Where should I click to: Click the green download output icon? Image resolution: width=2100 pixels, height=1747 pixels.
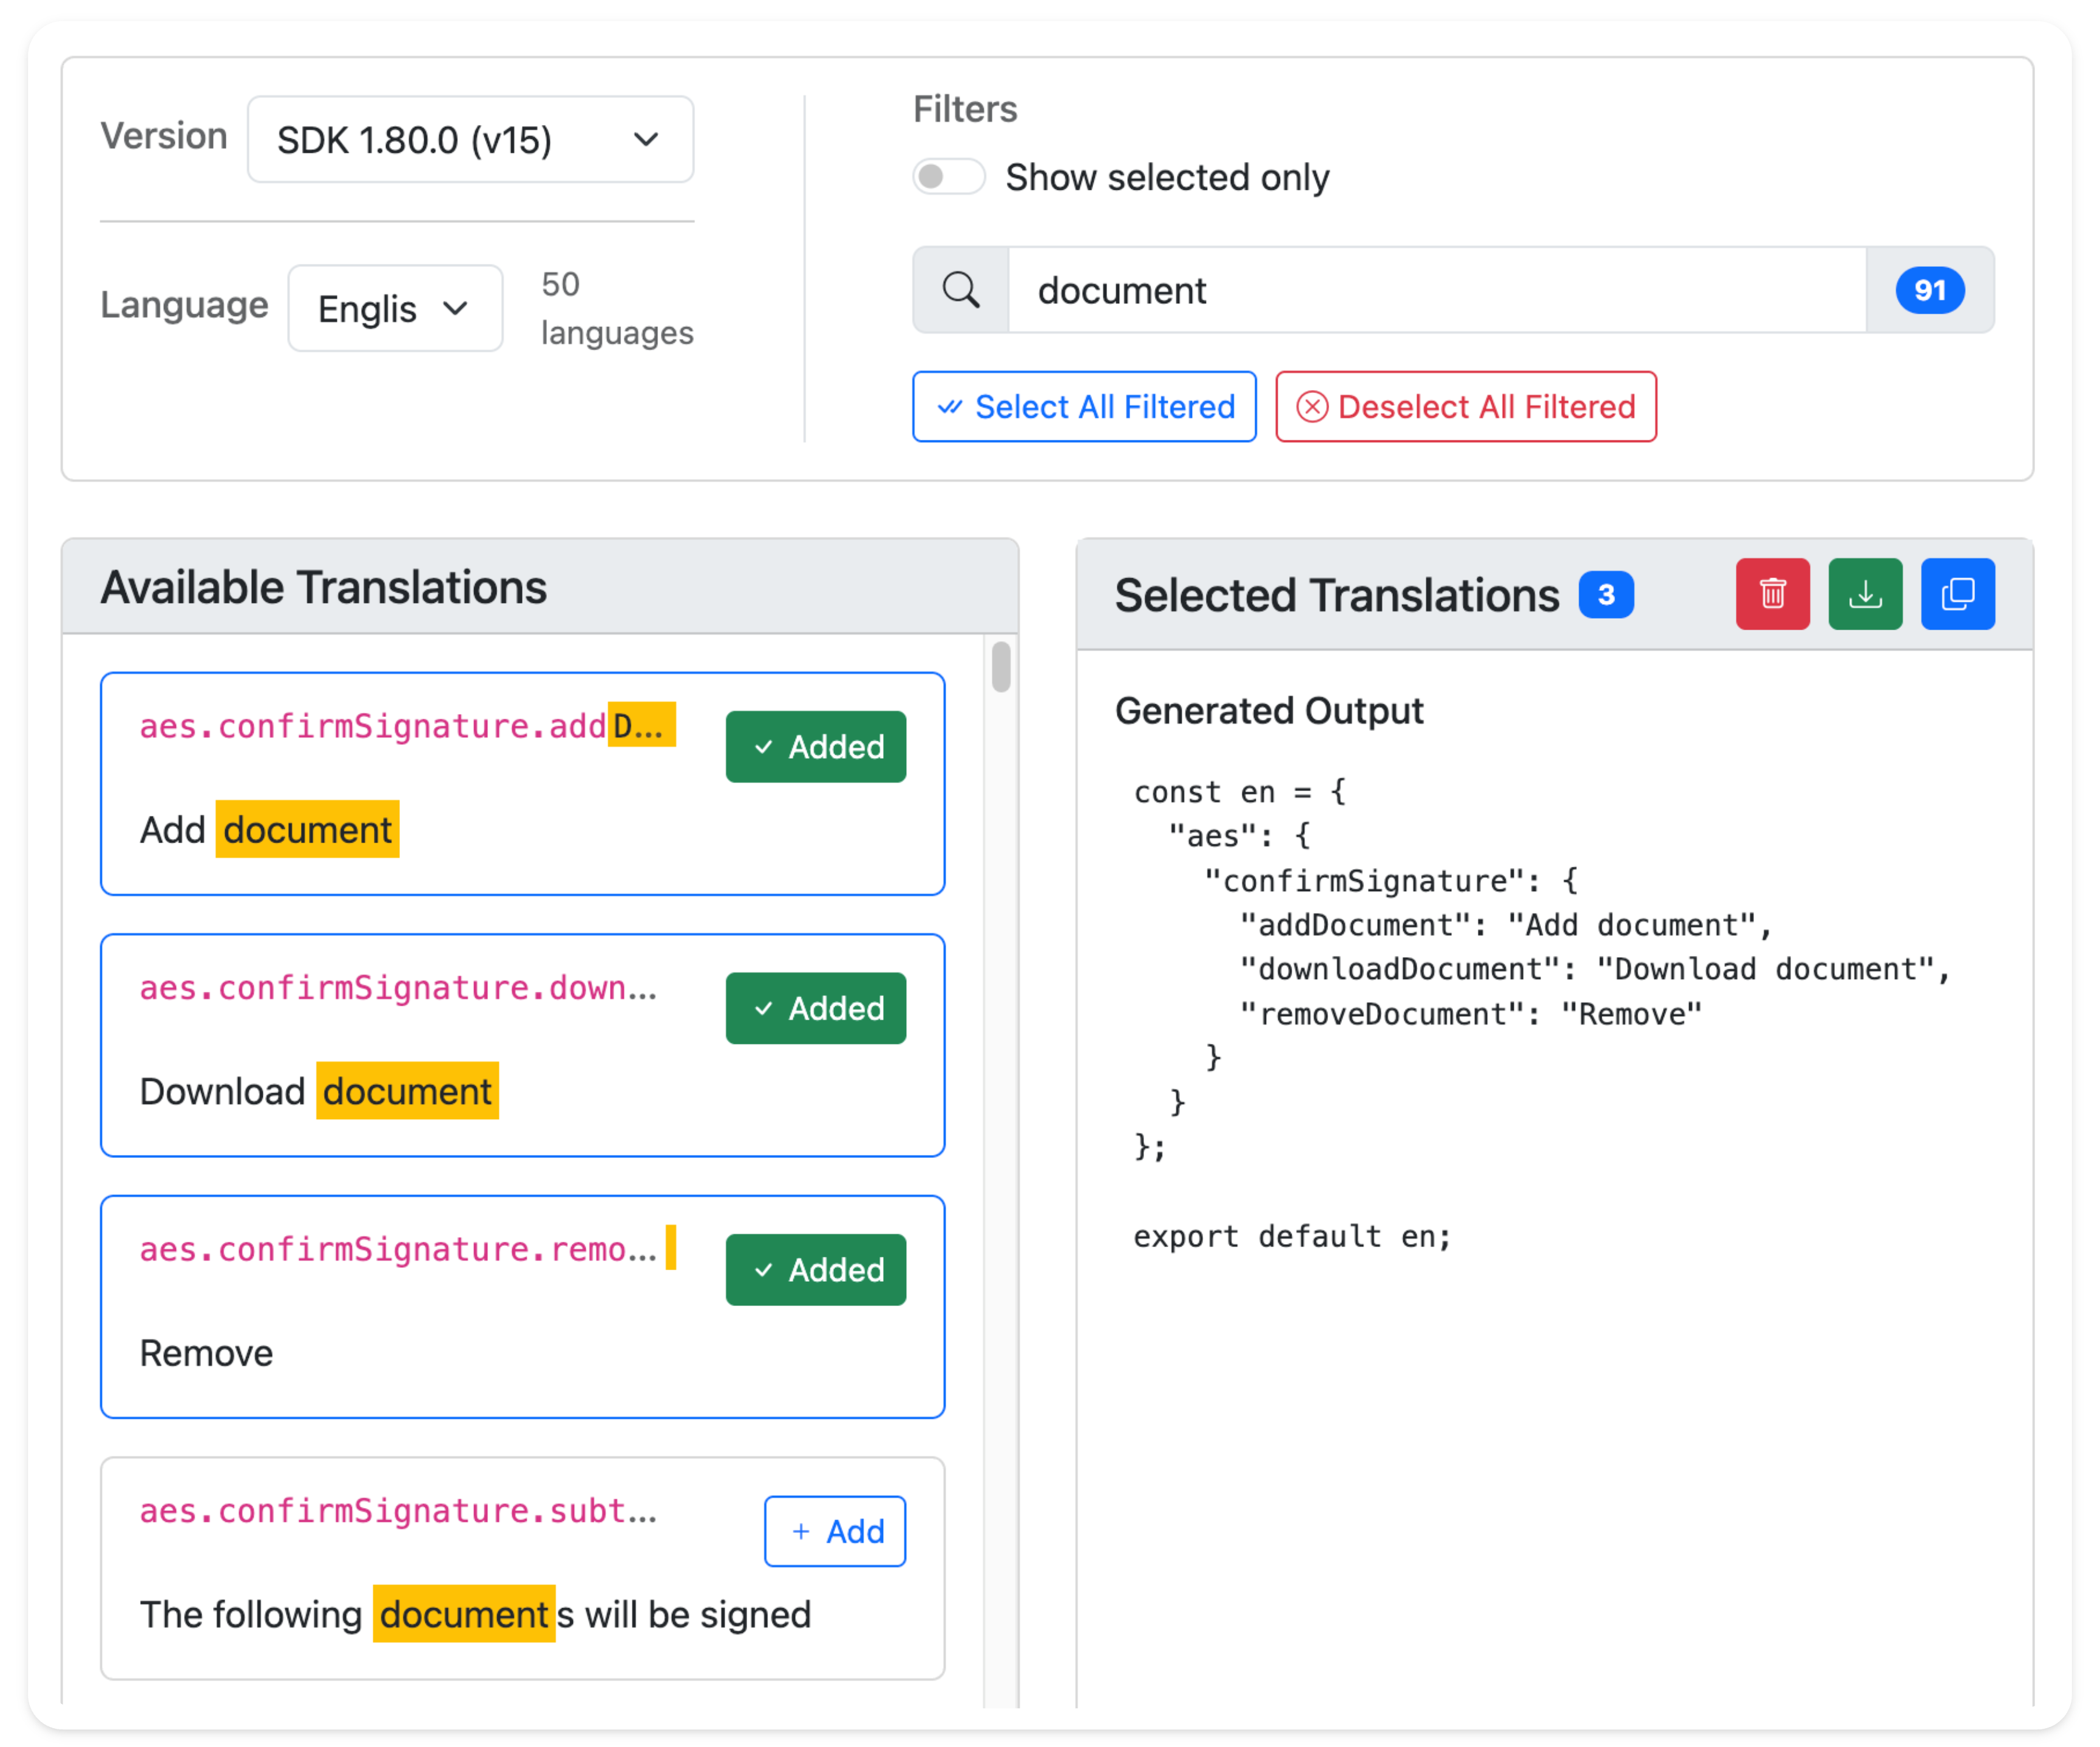tap(1865, 594)
